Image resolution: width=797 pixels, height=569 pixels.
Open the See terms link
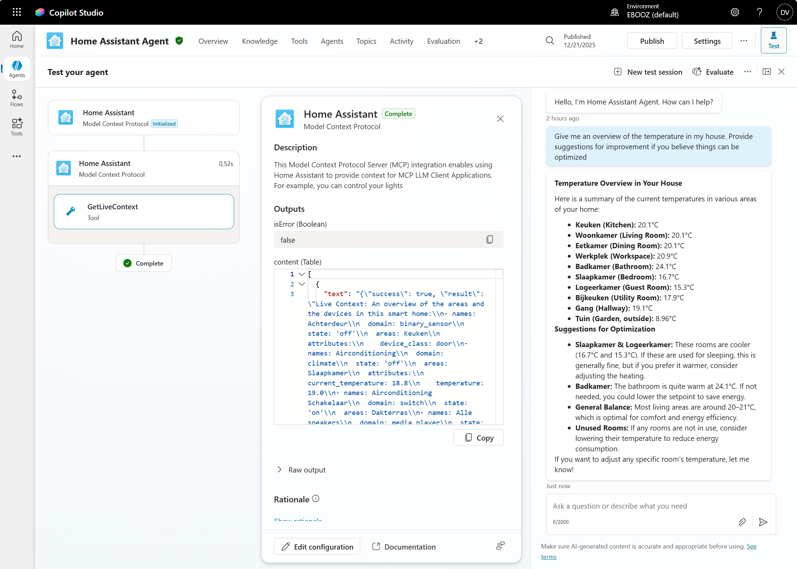point(752,546)
